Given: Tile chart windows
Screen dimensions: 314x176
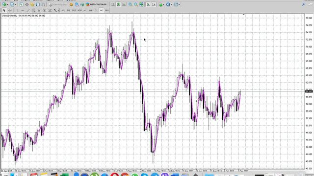Looking at the screenshot, I should click(x=141, y=4).
